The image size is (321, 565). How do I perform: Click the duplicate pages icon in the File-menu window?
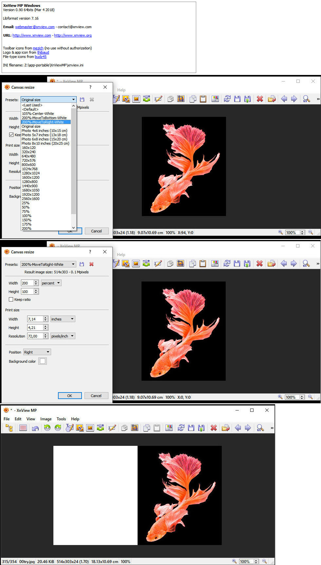click(124, 428)
